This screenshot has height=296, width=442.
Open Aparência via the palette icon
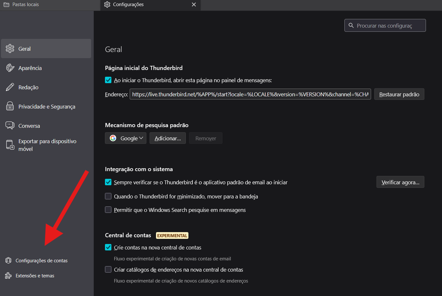coord(10,68)
